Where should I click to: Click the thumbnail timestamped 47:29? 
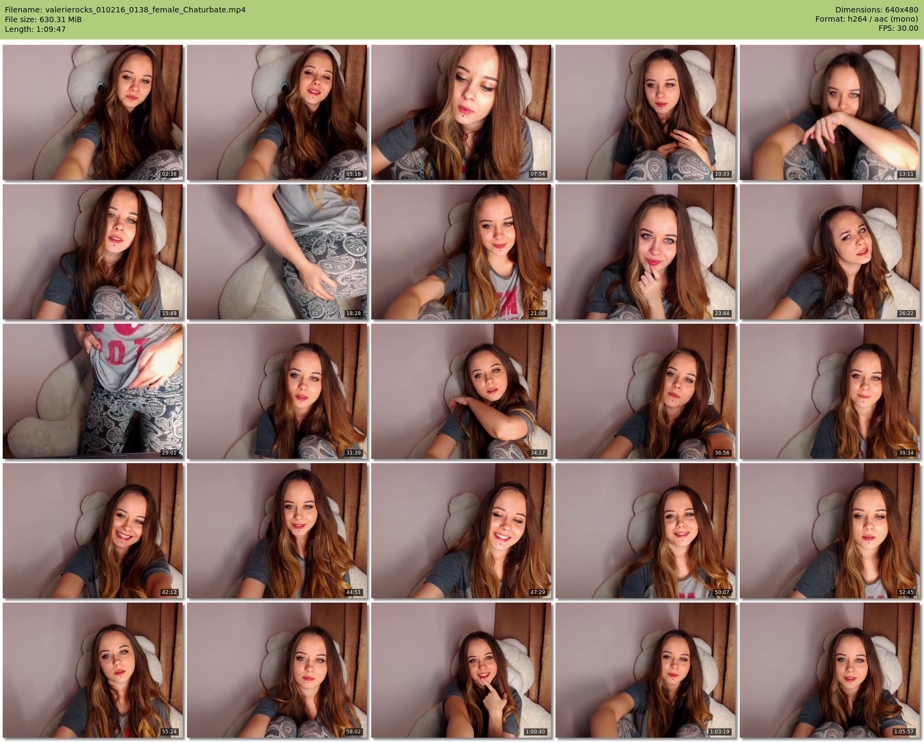(x=461, y=531)
